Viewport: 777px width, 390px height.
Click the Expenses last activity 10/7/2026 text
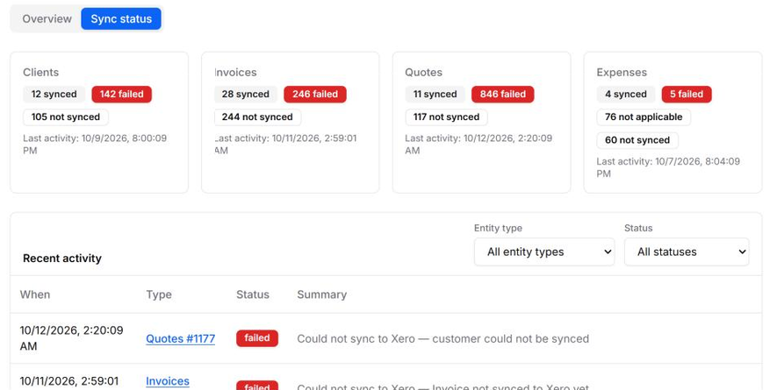pyautogui.click(x=668, y=167)
